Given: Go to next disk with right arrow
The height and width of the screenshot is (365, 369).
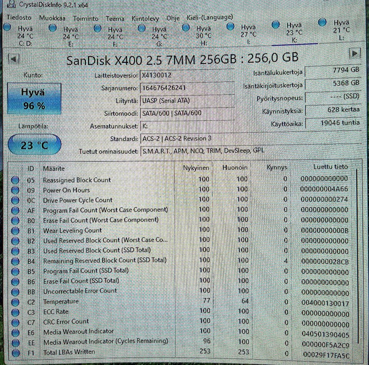Looking at the screenshot, I should (x=355, y=53).
